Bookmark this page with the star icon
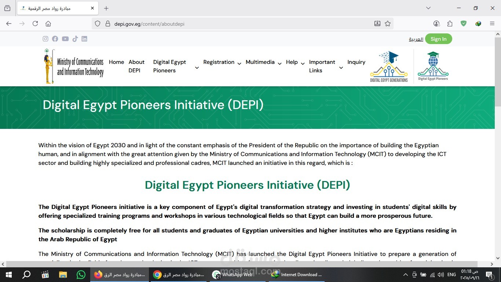 pyautogui.click(x=388, y=23)
